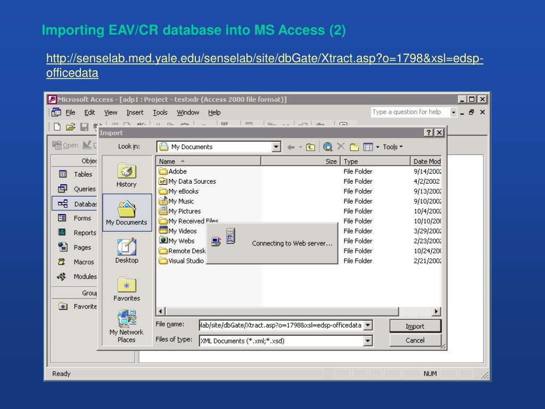Expand the Look in folder dropdown
The image size is (545, 409).
pos(276,147)
